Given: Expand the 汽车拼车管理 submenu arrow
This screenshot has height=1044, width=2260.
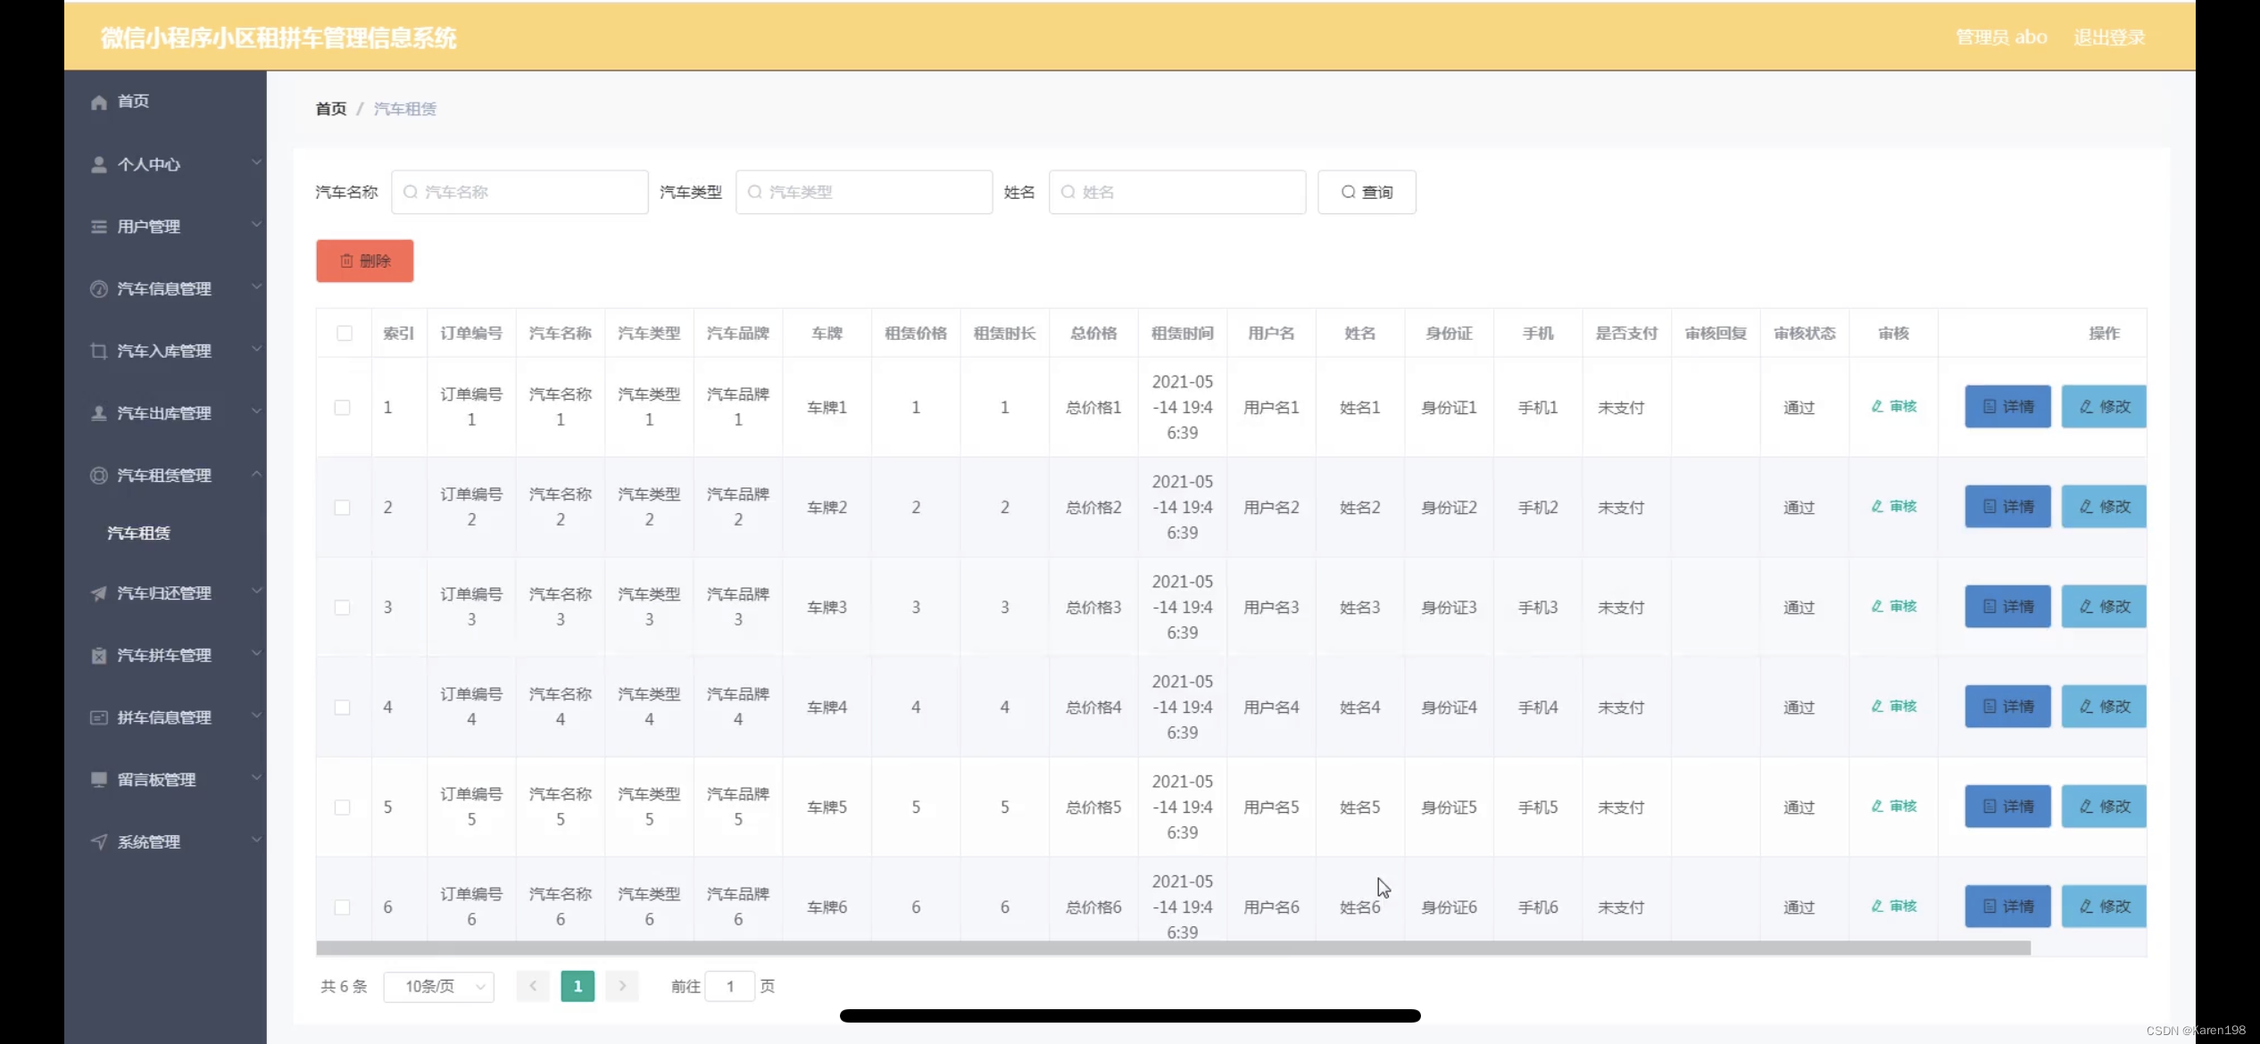Looking at the screenshot, I should pyautogui.click(x=256, y=653).
